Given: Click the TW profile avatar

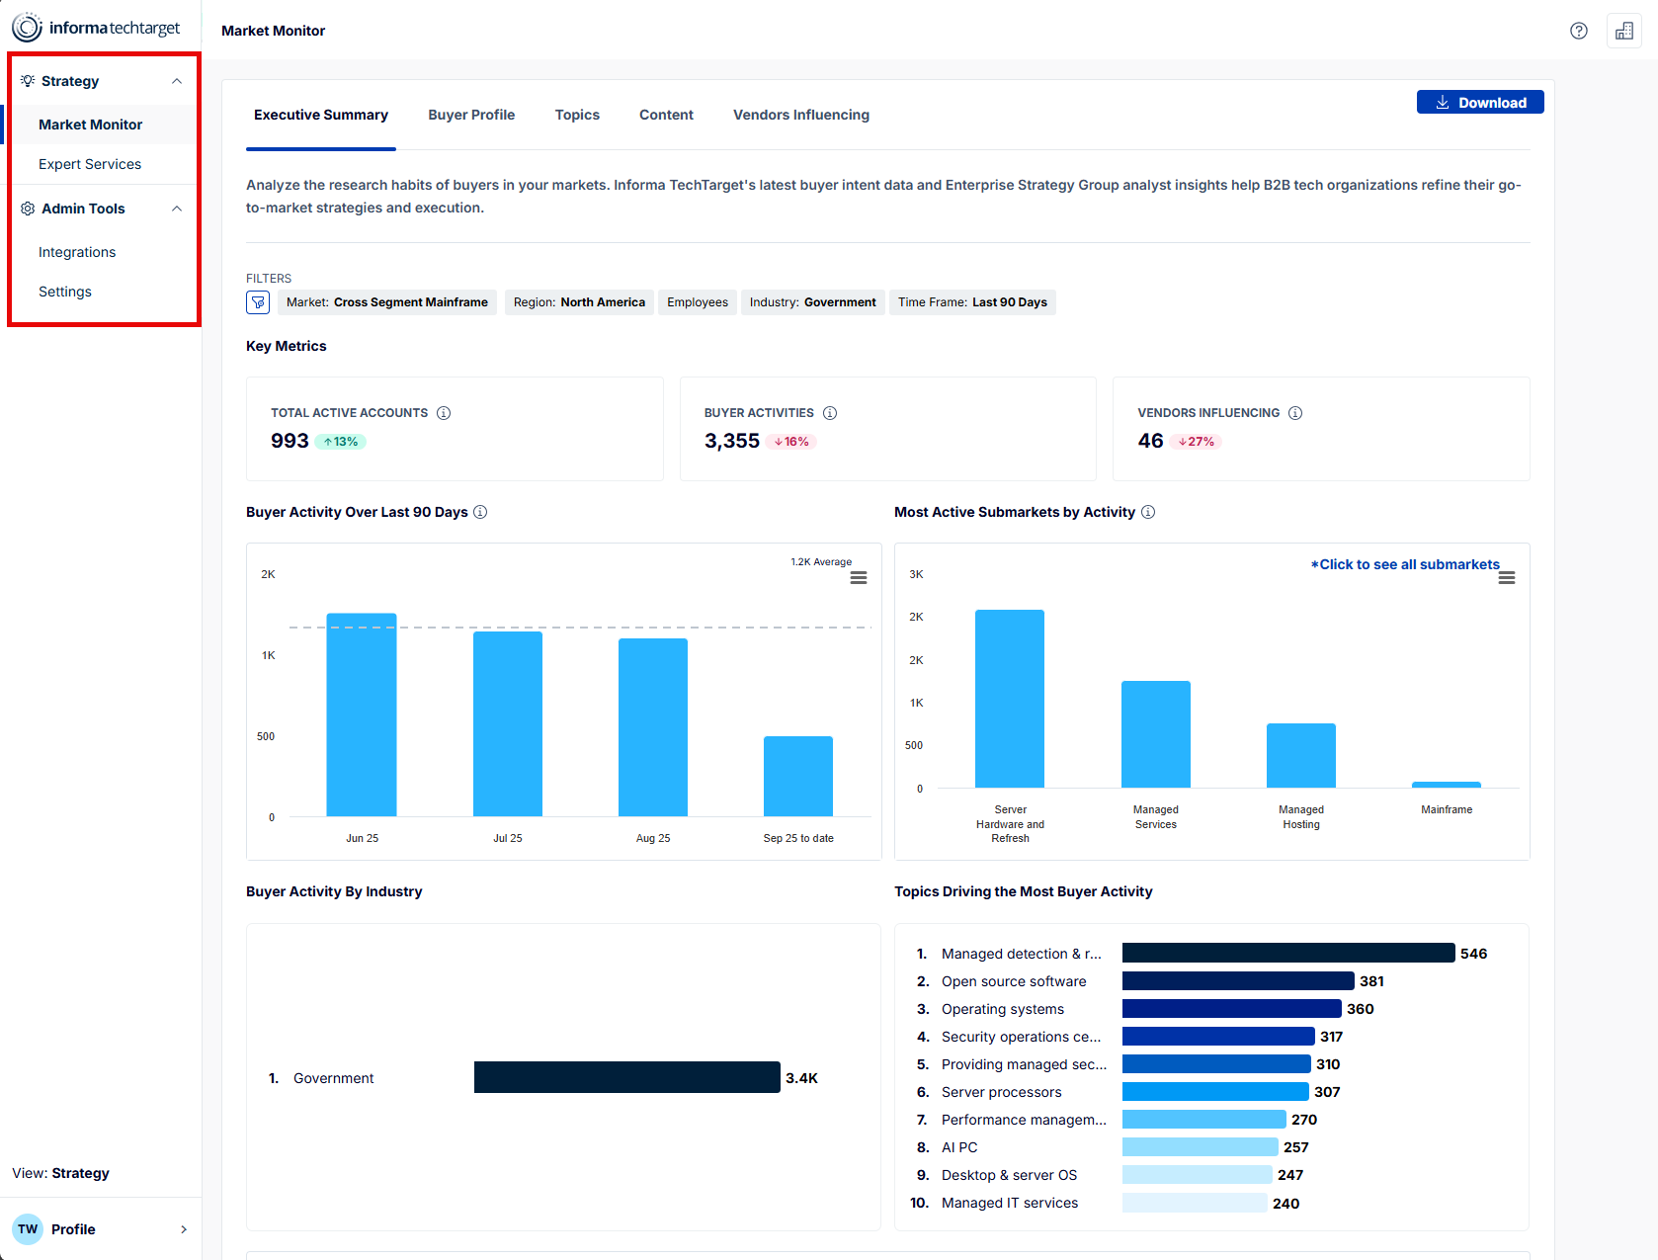Looking at the screenshot, I should (x=28, y=1229).
